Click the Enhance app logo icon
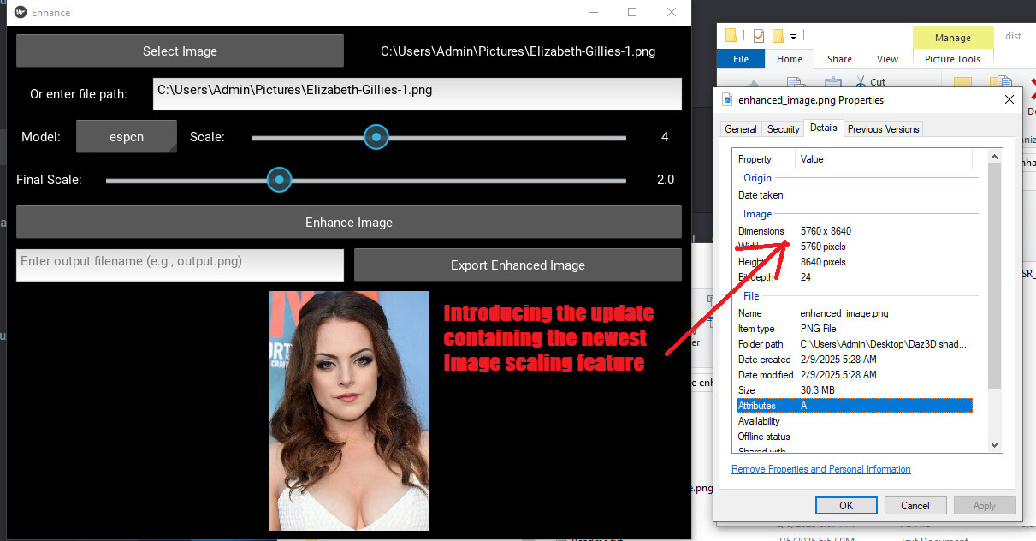 point(20,12)
